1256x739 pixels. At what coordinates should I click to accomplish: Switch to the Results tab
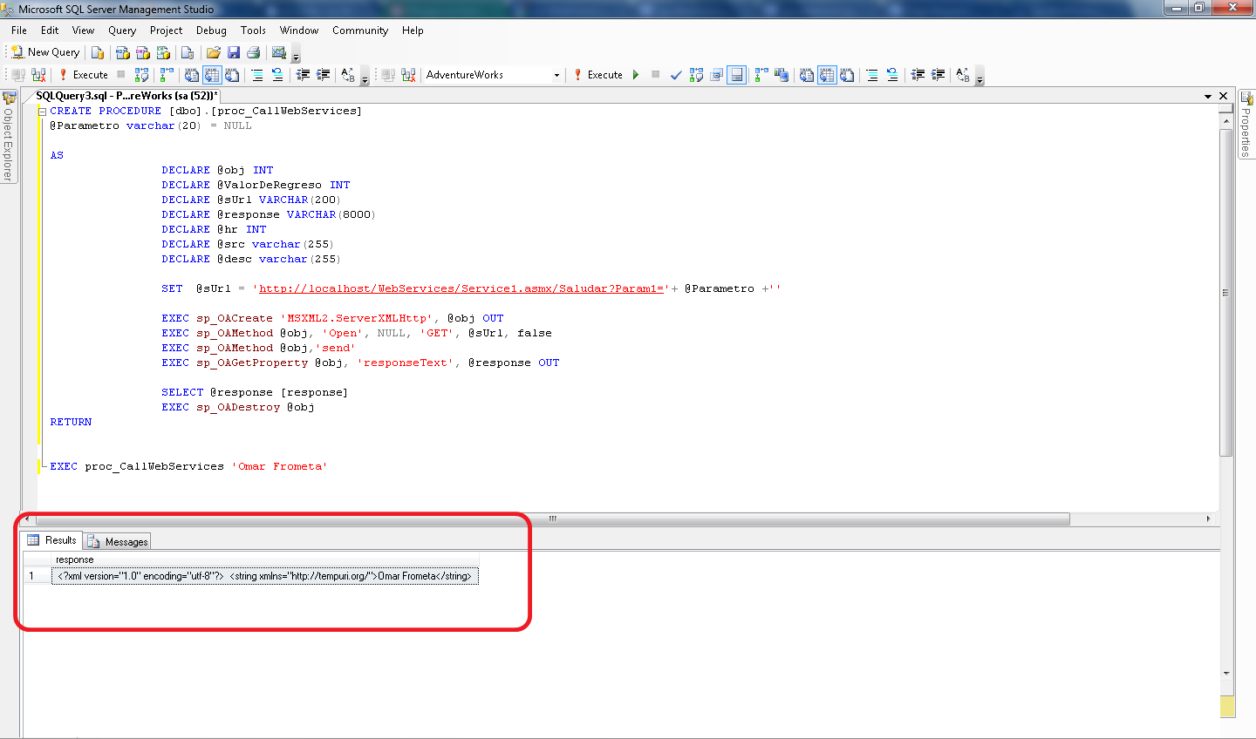coord(51,540)
